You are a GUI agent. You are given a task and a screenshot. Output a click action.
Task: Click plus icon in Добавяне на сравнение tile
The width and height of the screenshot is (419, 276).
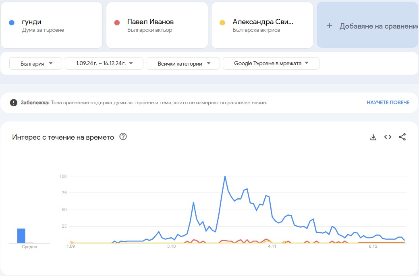pos(329,25)
